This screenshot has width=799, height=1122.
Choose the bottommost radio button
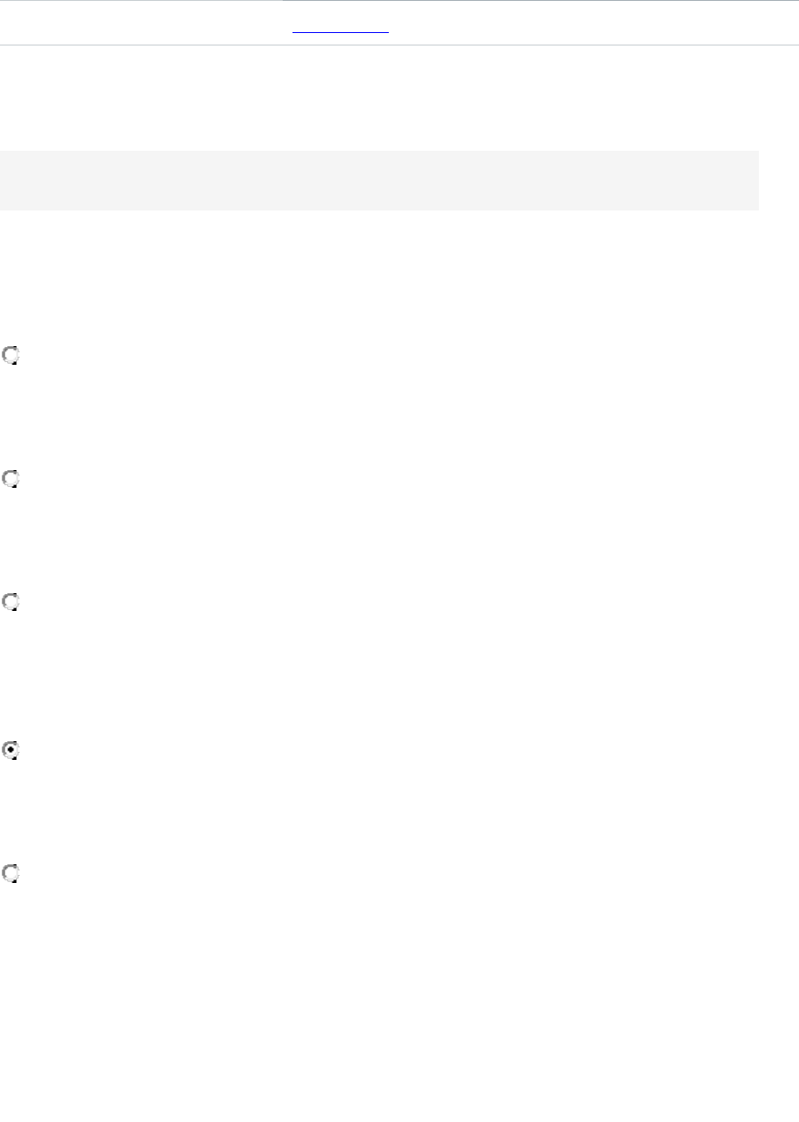[12, 875]
